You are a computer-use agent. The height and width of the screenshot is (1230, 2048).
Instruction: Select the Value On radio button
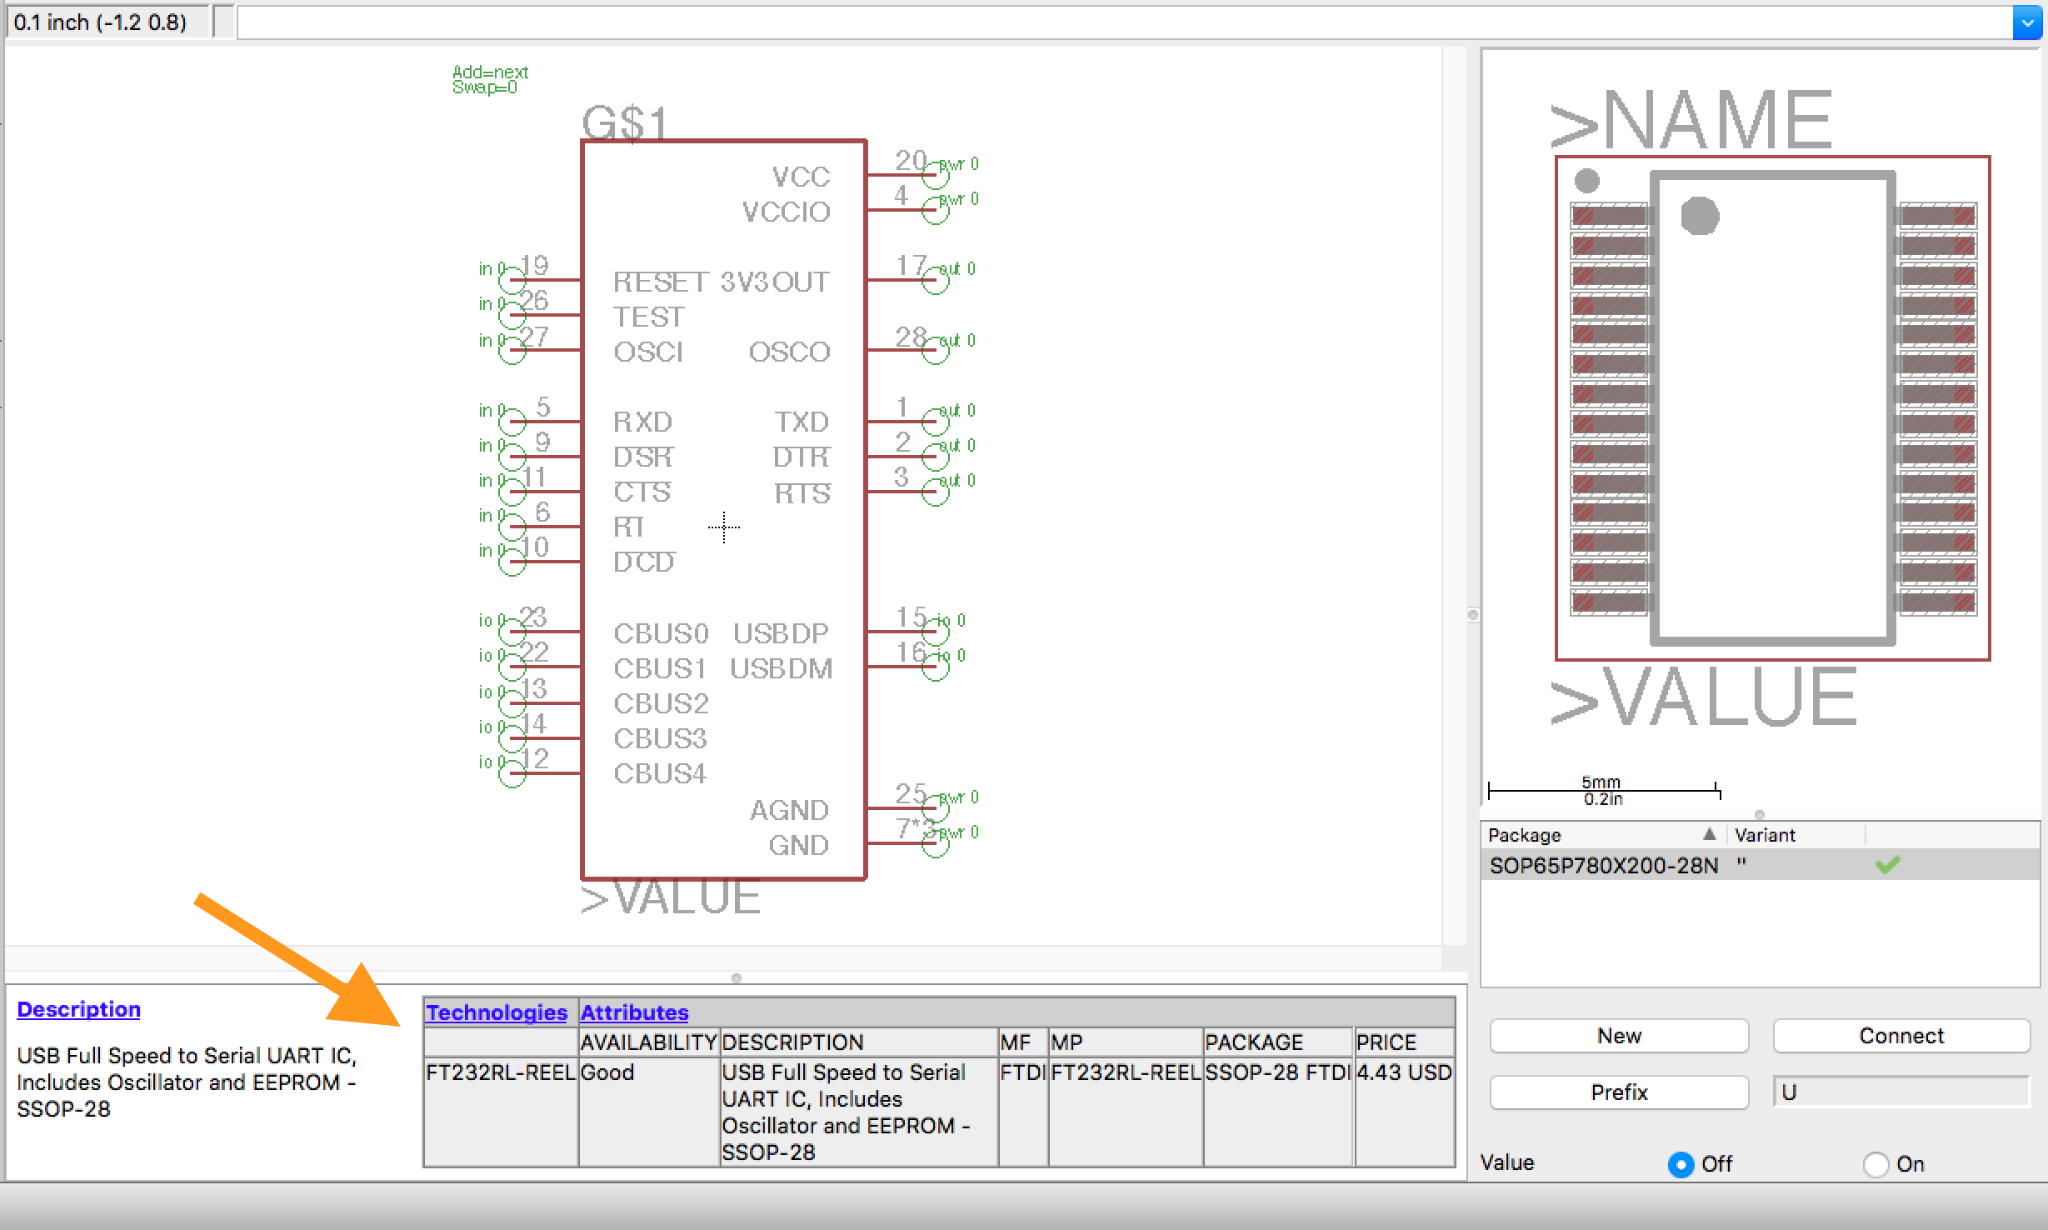click(x=1876, y=1164)
